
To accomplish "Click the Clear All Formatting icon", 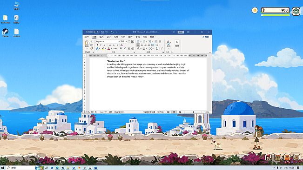I will pyautogui.click(x=121, y=45).
